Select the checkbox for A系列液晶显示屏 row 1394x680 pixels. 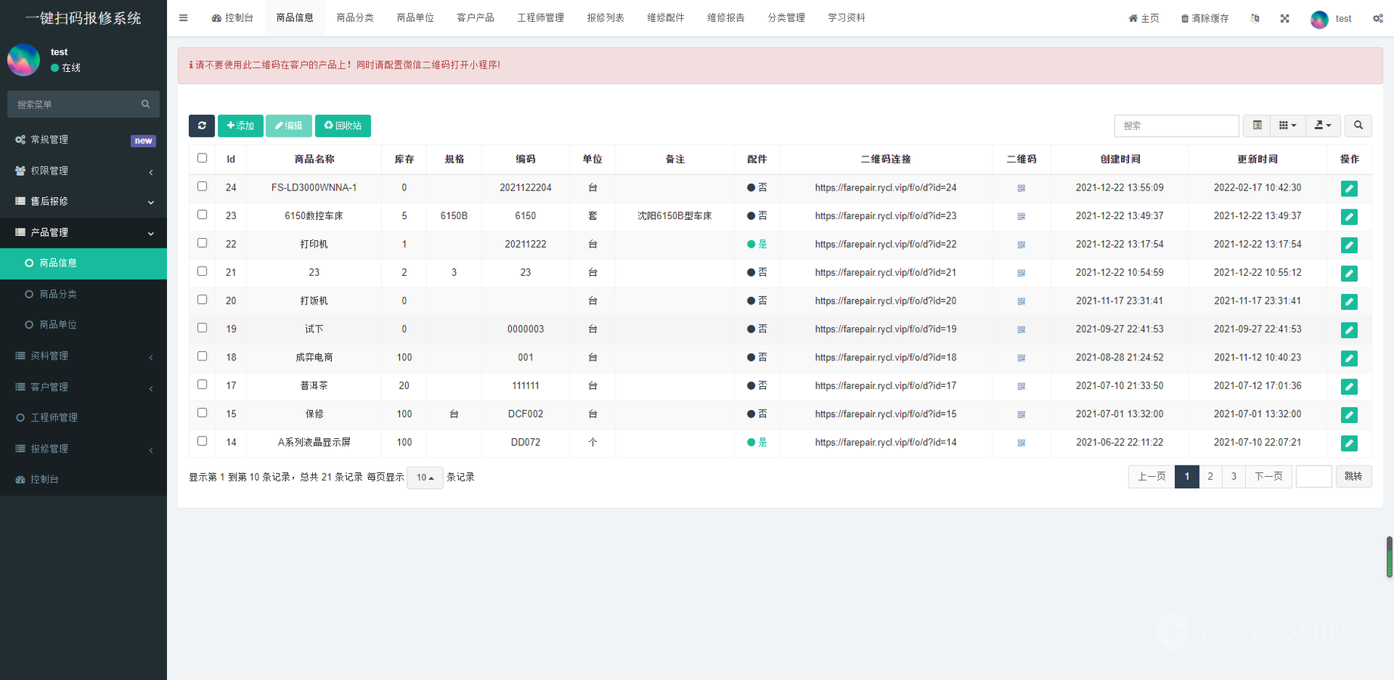click(202, 440)
